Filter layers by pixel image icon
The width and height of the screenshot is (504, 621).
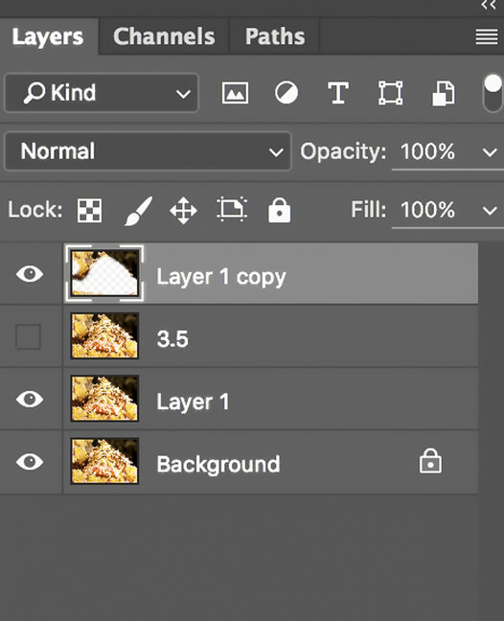(235, 93)
